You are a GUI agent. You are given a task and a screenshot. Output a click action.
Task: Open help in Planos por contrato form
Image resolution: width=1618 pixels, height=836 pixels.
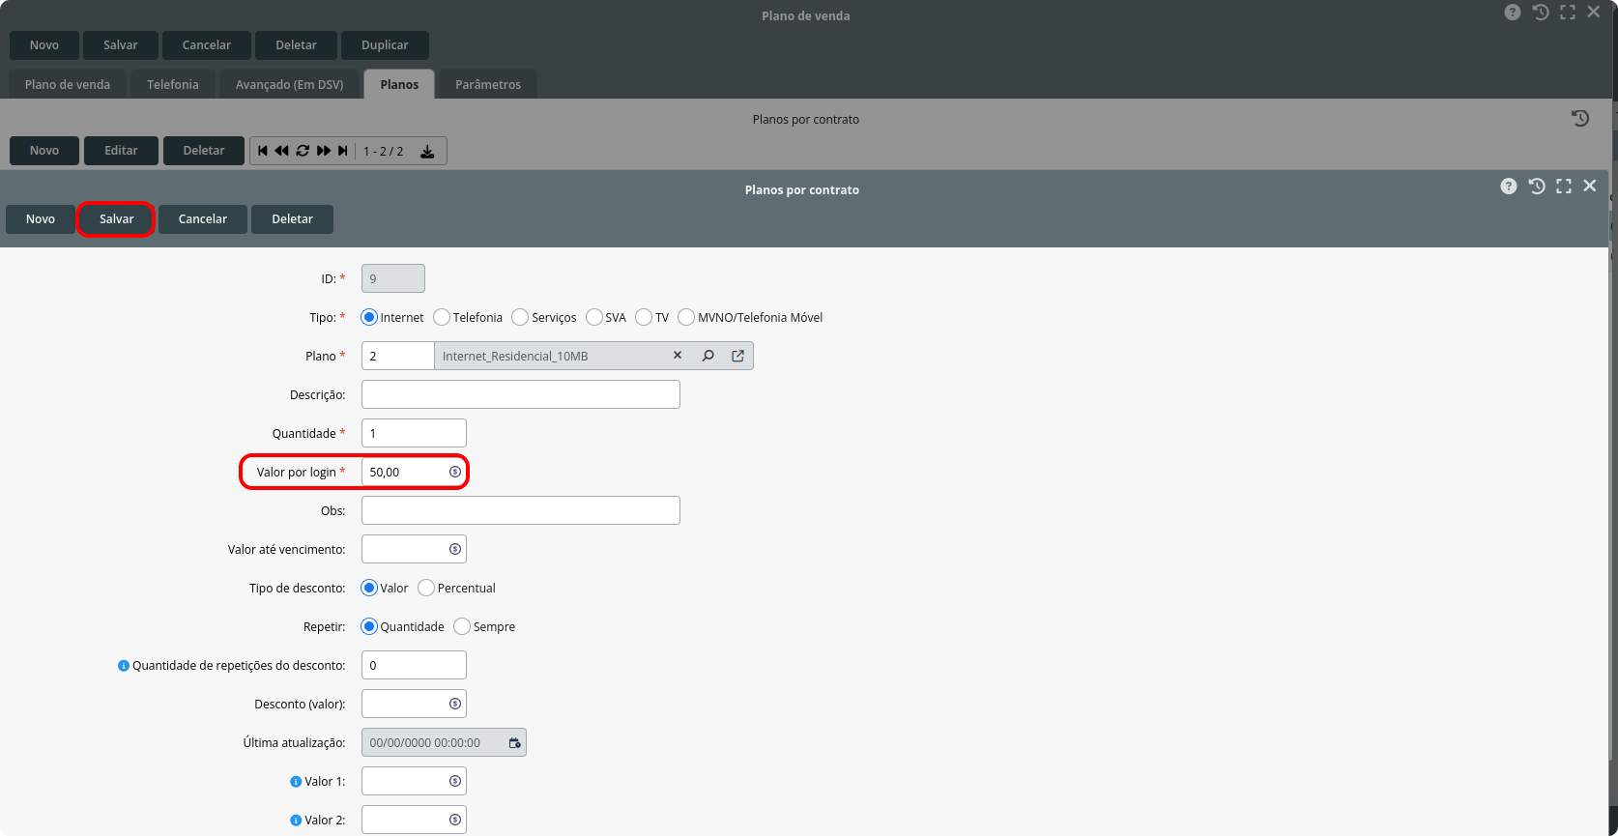(1509, 186)
